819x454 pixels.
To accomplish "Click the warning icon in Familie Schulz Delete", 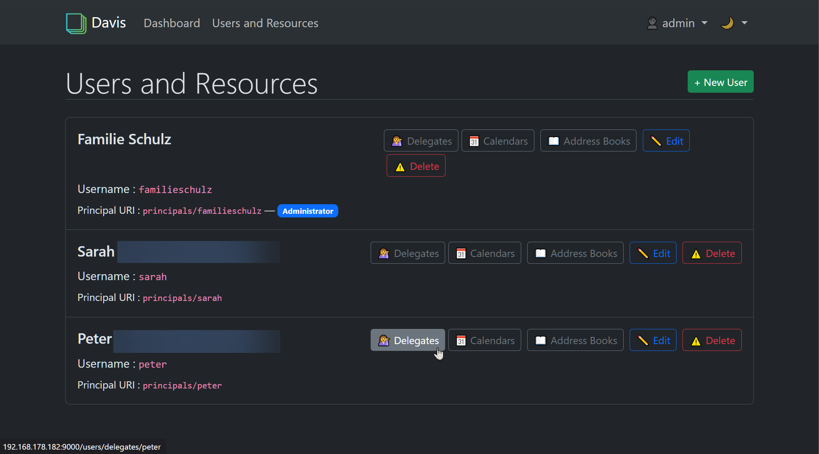I will point(400,167).
